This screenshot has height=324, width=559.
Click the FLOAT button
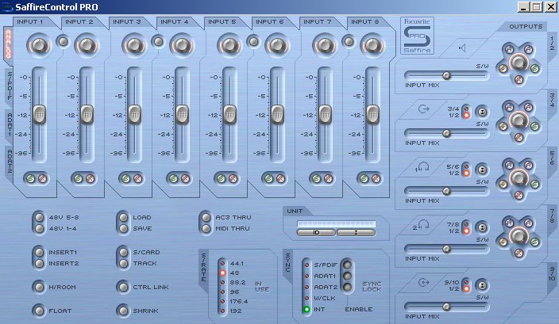tap(39, 311)
